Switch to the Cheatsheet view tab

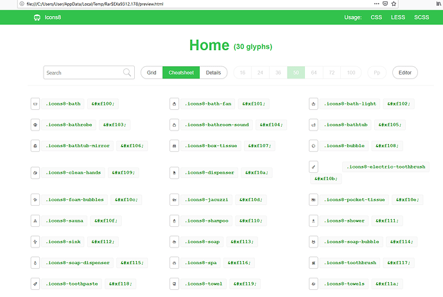coord(181,73)
